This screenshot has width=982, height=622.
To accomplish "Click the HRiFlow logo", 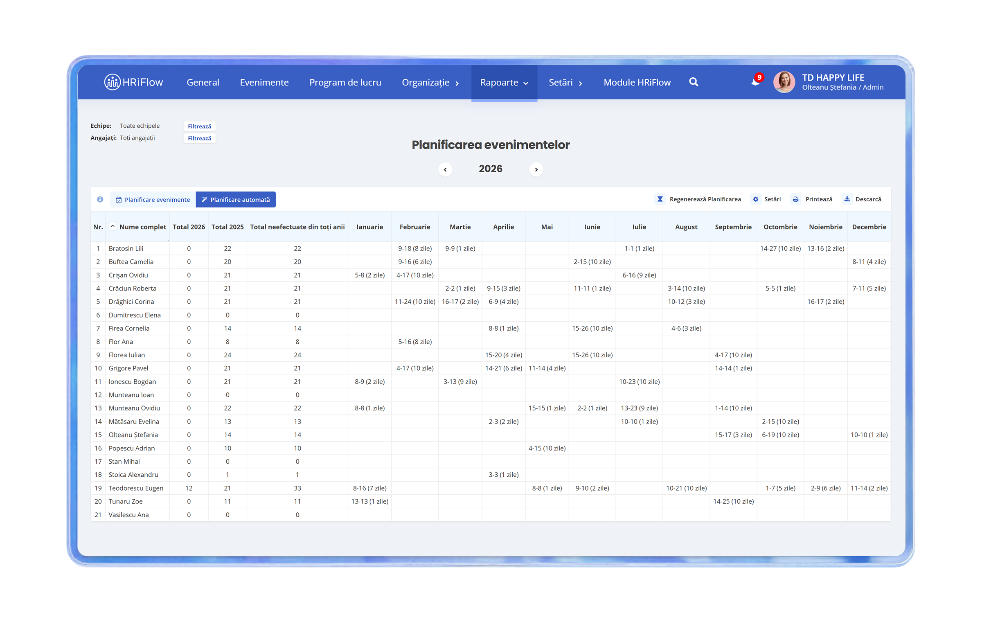I will (133, 82).
